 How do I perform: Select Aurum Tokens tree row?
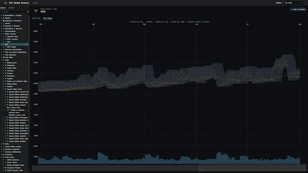click(12, 163)
